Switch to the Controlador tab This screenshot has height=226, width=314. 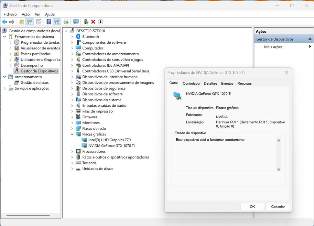point(191,83)
